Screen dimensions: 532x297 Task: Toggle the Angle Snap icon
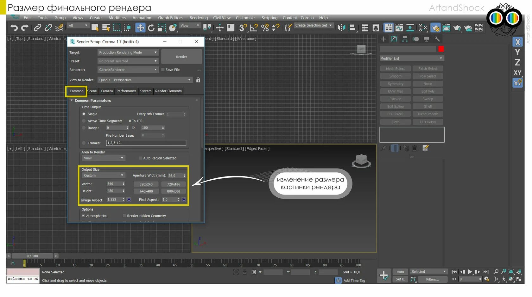254,28
